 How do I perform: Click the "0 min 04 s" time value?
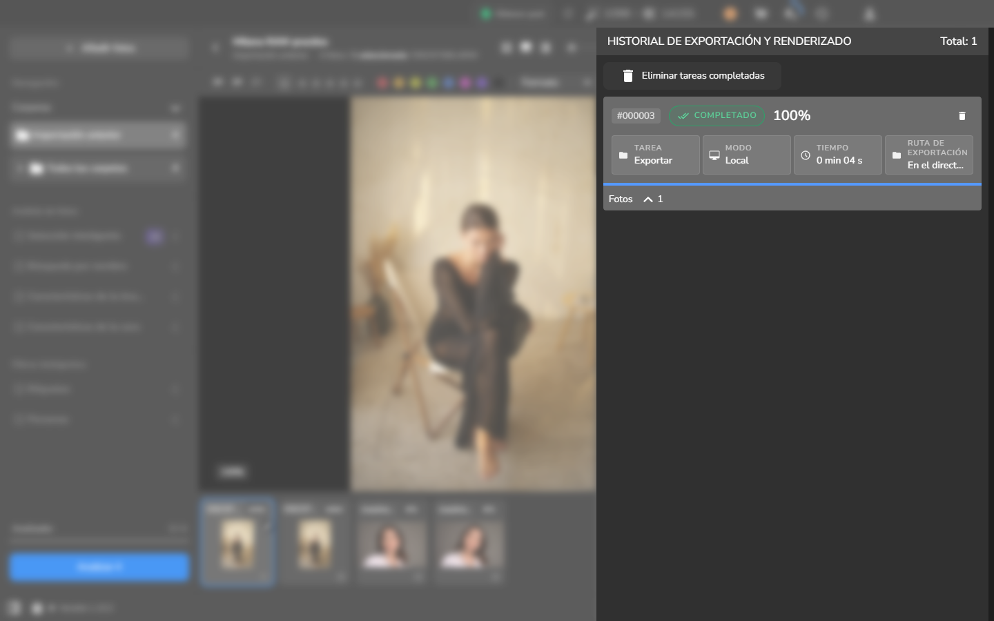tap(839, 160)
